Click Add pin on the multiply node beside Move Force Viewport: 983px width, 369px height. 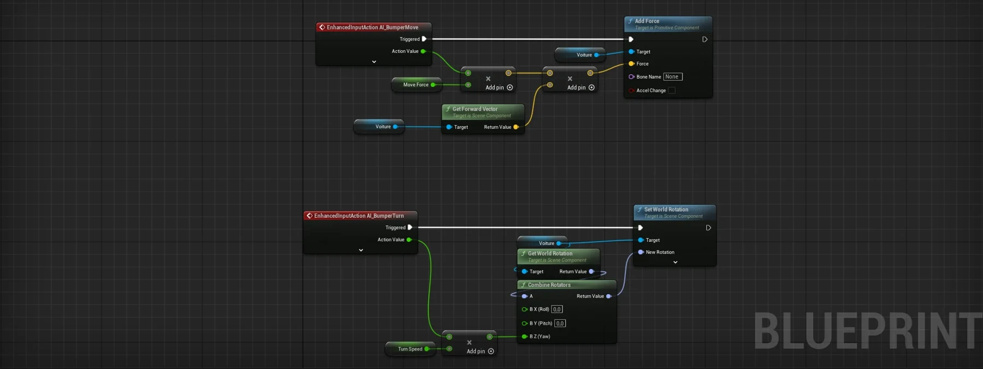click(x=499, y=87)
